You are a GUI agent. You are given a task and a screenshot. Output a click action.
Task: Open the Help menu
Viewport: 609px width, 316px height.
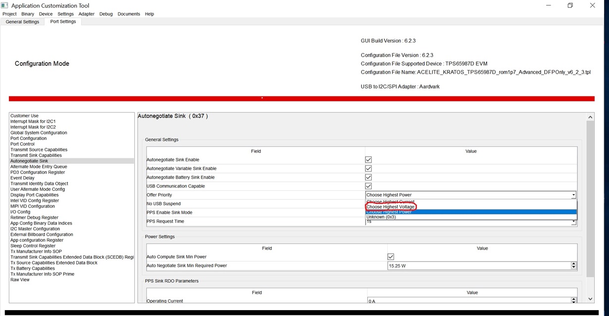149,14
